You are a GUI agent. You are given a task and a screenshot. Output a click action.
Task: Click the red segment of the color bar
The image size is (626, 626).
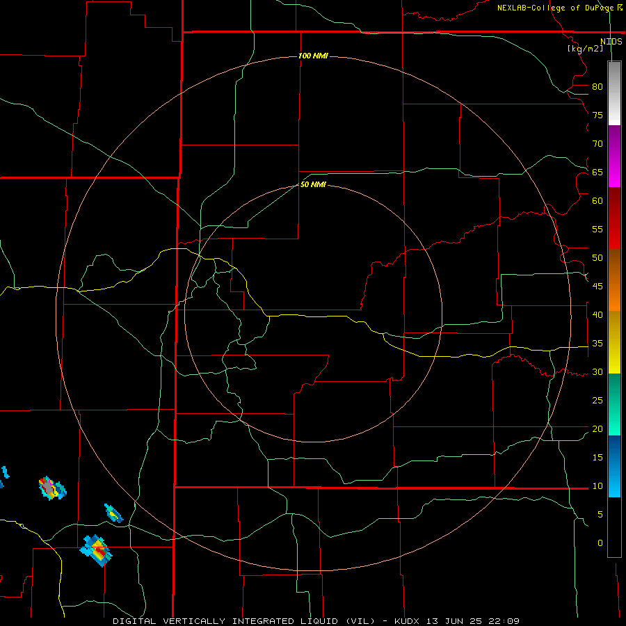(x=614, y=218)
